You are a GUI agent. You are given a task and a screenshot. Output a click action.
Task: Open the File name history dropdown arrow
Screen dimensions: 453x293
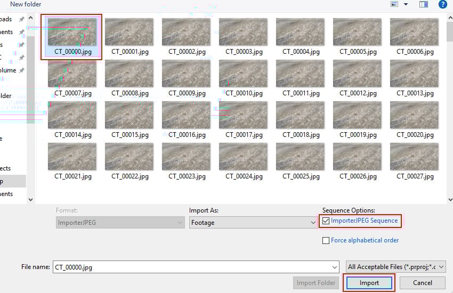click(x=335, y=267)
